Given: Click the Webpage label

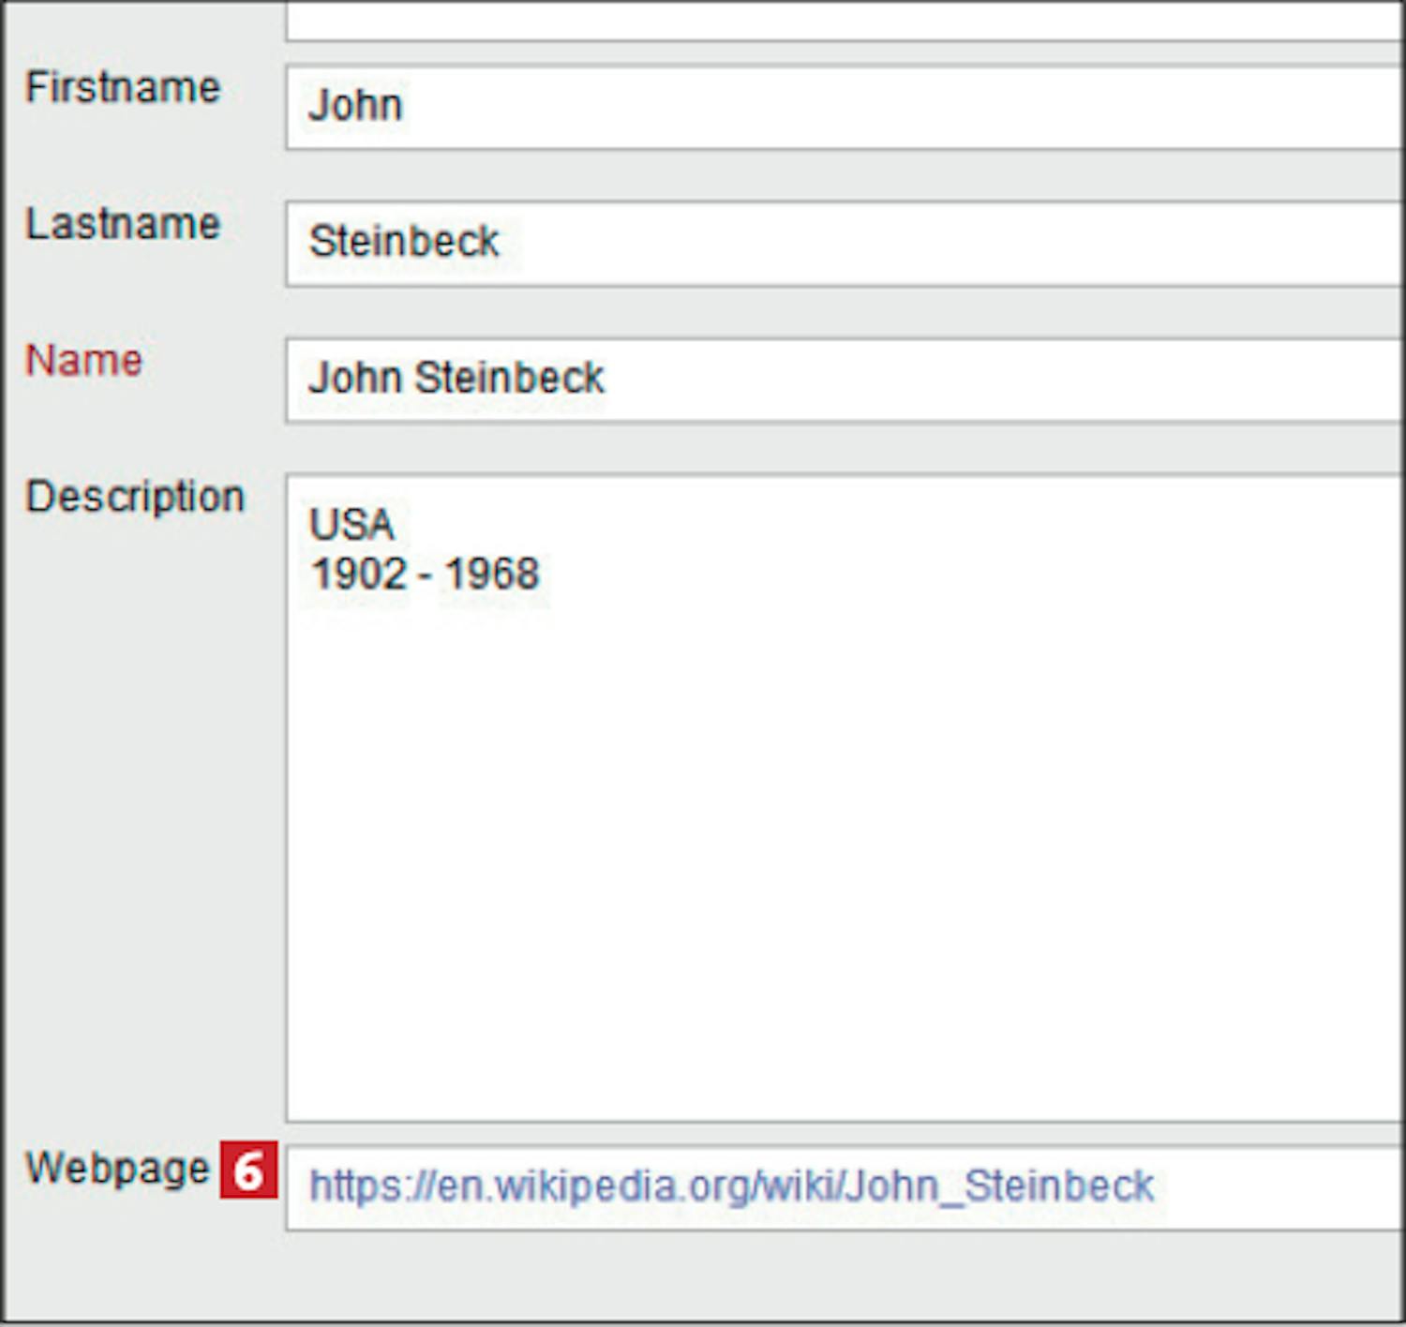Looking at the screenshot, I should click(117, 1168).
